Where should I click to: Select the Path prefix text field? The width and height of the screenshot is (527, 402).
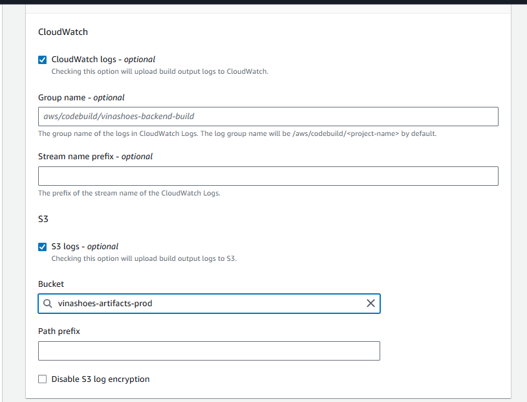[x=209, y=351]
